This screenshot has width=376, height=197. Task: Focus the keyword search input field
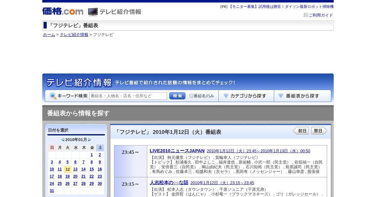tap(128, 96)
